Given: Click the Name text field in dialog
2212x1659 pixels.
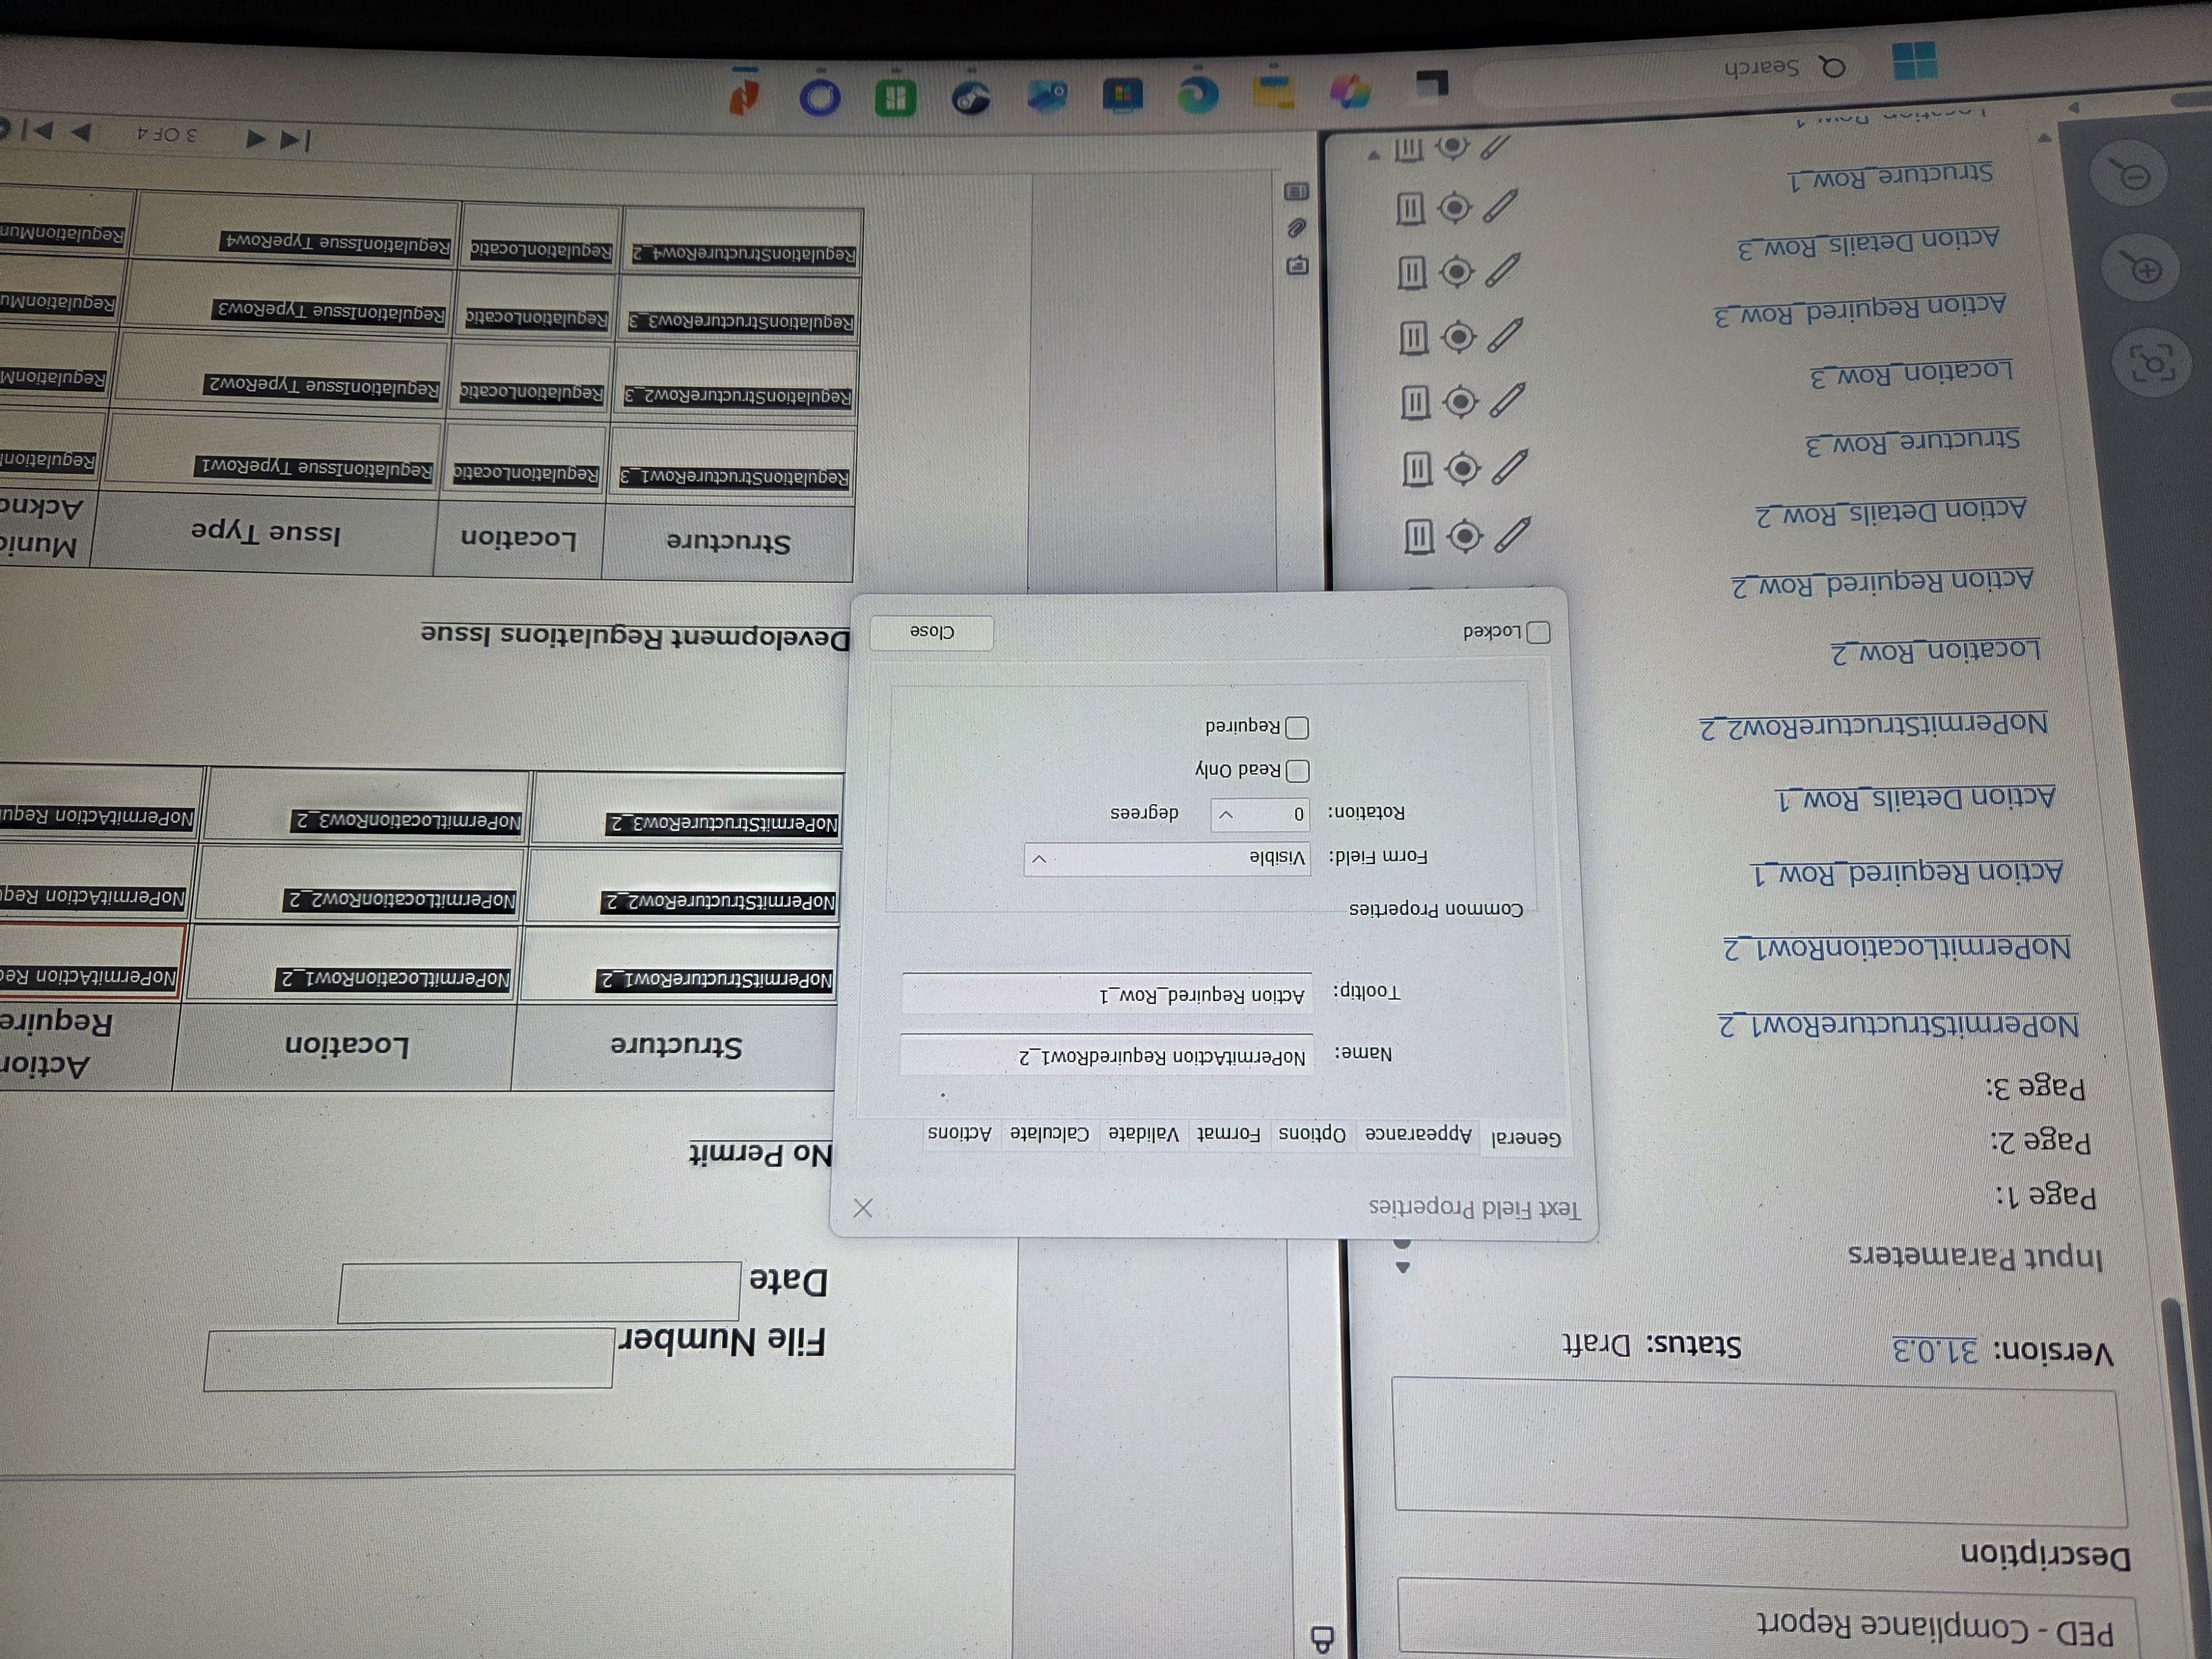Looking at the screenshot, I should click(1106, 1056).
